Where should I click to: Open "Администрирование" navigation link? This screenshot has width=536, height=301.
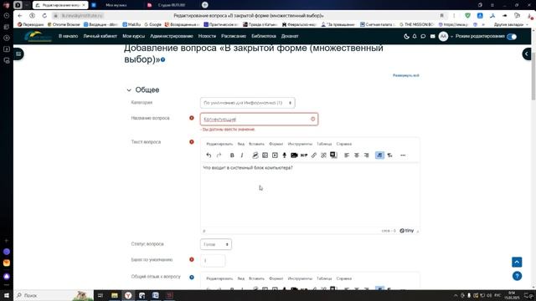click(x=172, y=36)
